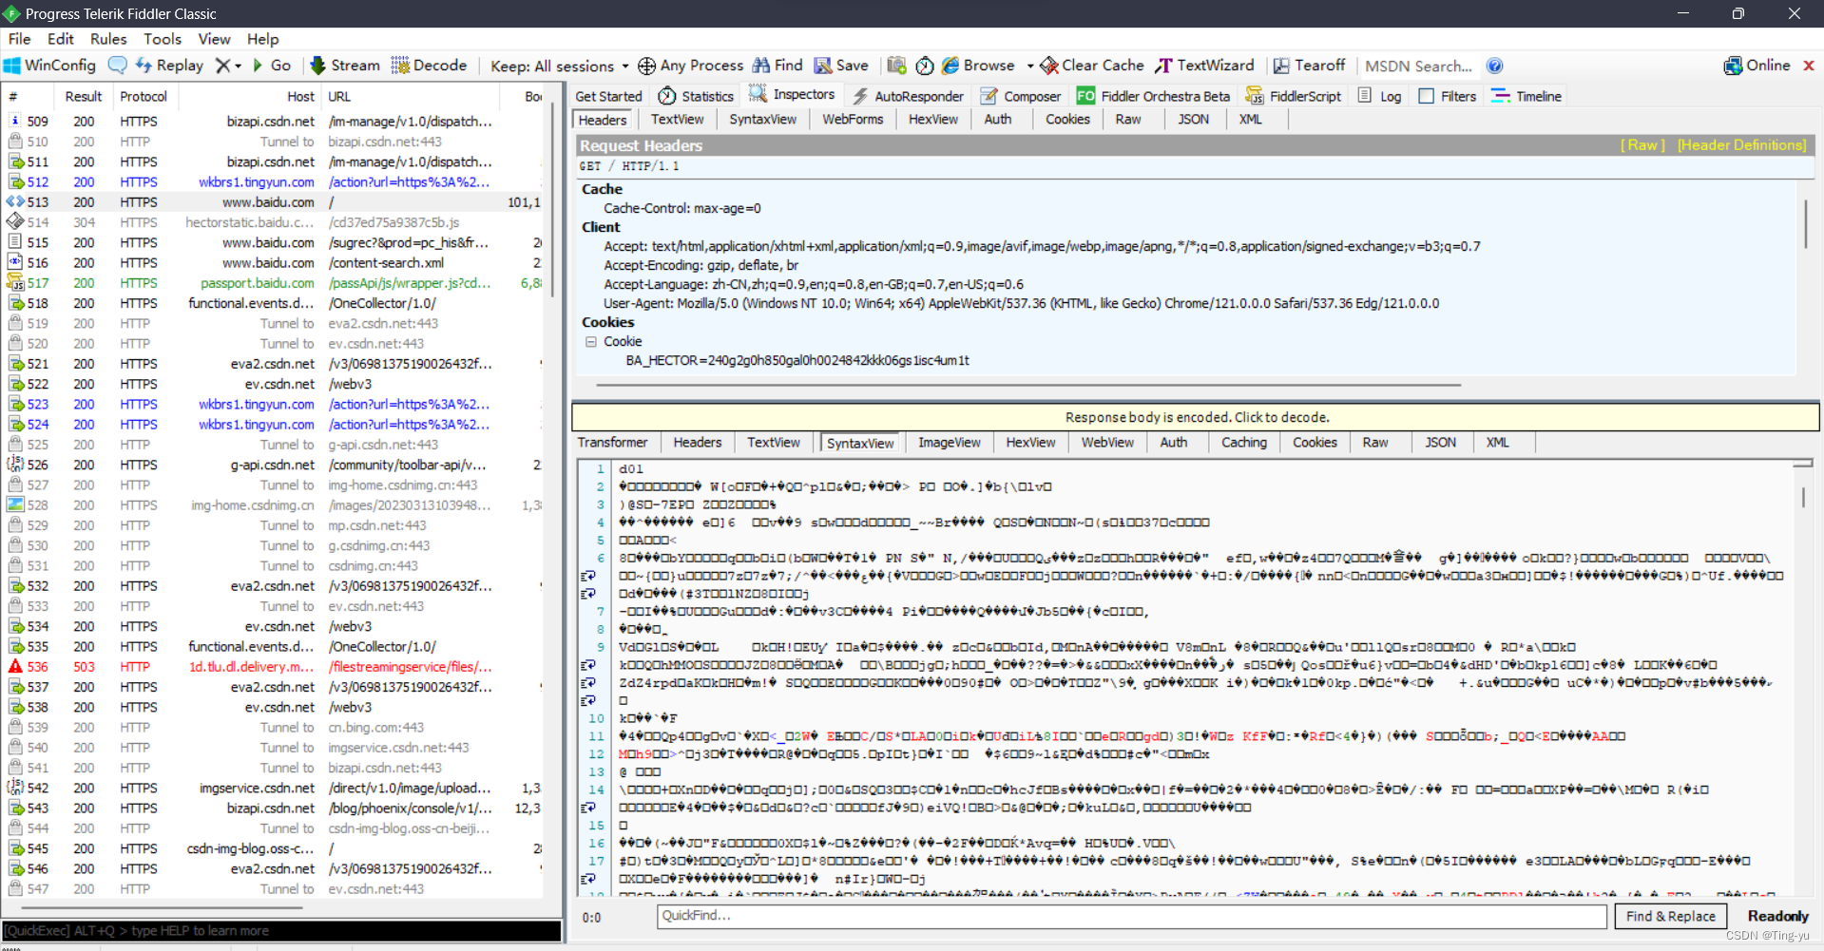Viewport: 1824px width, 951px height.
Task: Switch to the Composer tab
Action: [x=1020, y=96]
